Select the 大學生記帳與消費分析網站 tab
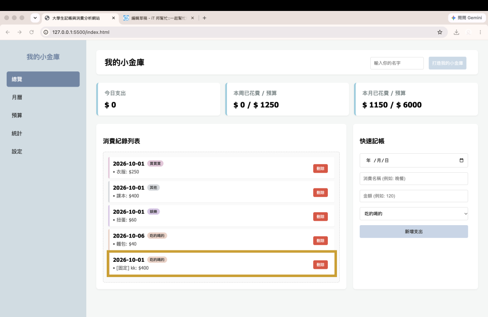This screenshot has width=488, height=317. (80, 18)
